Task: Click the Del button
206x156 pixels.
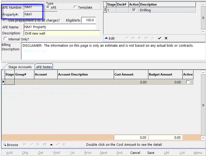Action: 41,153
